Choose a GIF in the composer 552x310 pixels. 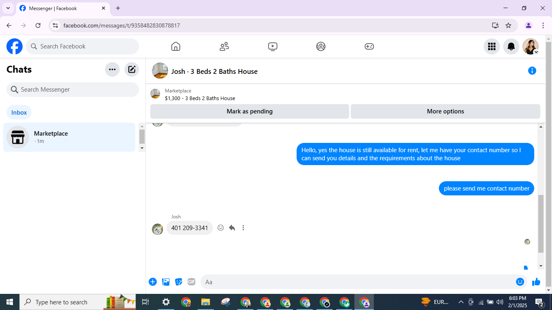192,282
